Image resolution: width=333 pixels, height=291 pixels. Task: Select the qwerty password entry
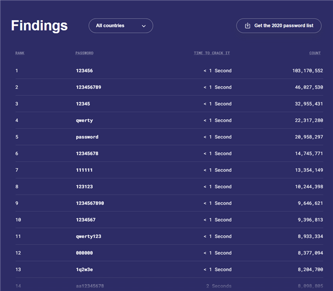click(84, 120)
